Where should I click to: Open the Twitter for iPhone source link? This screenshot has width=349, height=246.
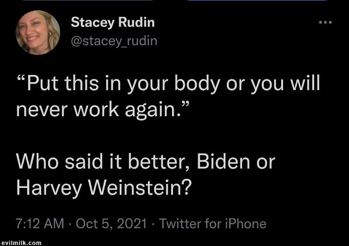(x=212, y=224)
